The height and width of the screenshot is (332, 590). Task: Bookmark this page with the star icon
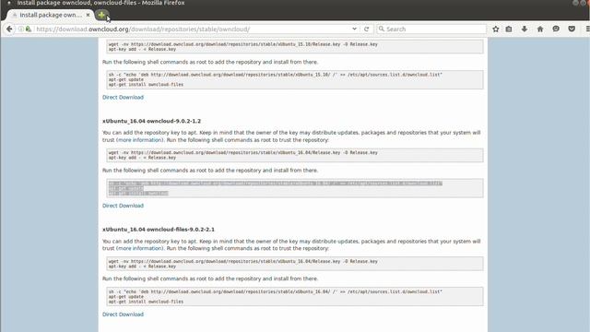click(496, 29)
